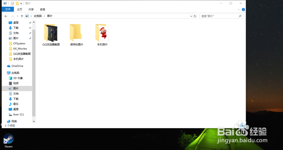Open 3D 对象 under 此电脑
283x150 pixels.
(x=18, y=78)
